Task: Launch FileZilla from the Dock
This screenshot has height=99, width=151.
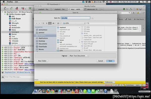Action: [x=77, y=91]
